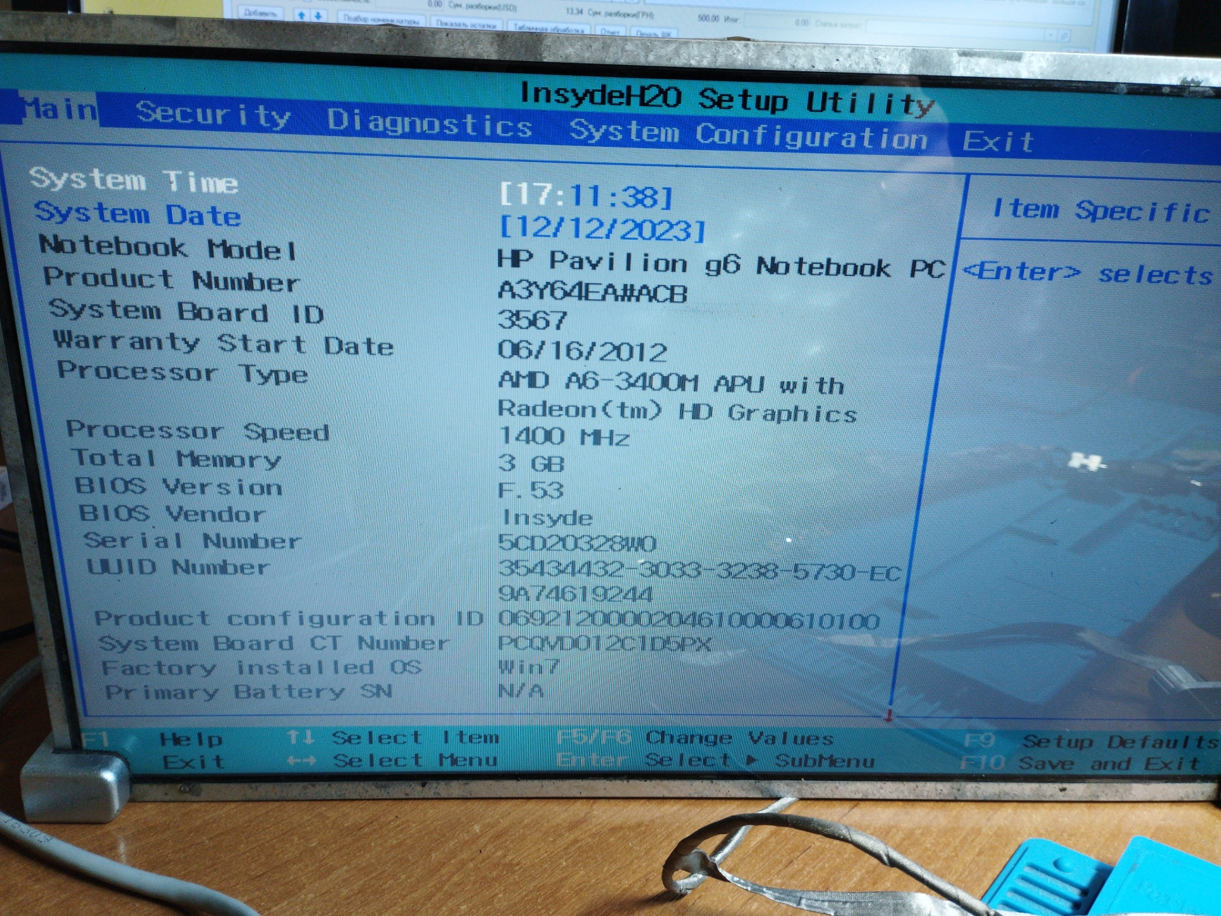Click the red scroll-down arrow indicator

coord(889,715)
